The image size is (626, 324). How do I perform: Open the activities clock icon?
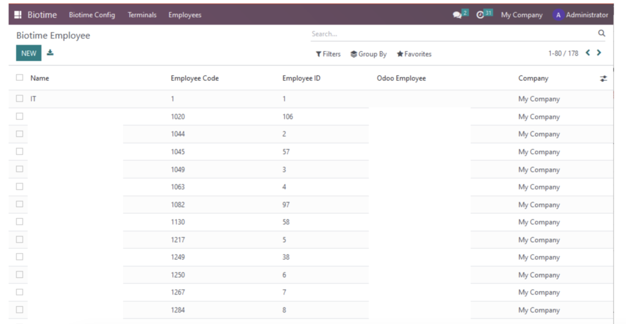pos(480,15)
